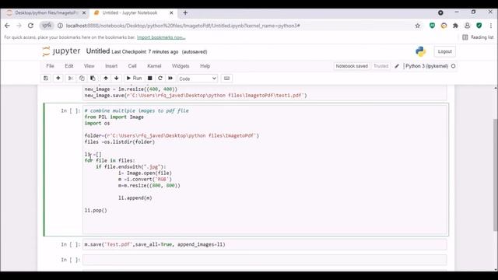The width and height of the screenshot is (498, 280).
Task: Close the Untitled Jupyter Notebook tab
Action: (x=171, y=12)
